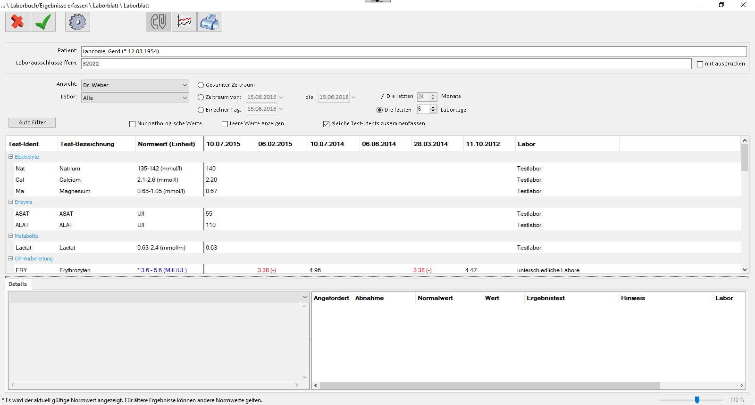Collapse the OP-Vorbereitung group
This screenshot has height=405, width=755.
11,259
